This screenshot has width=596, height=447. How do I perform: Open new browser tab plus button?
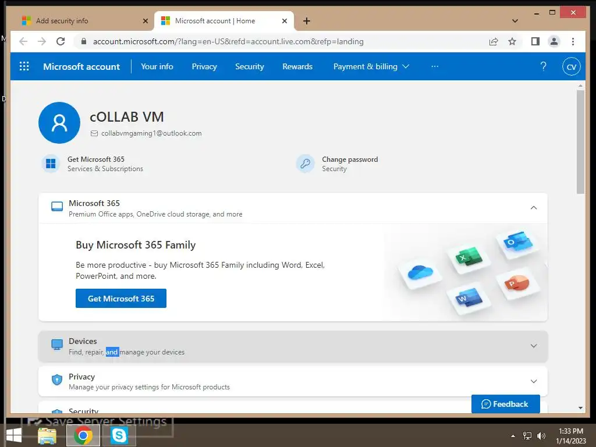pyautogui.click(x=307, y=21)
